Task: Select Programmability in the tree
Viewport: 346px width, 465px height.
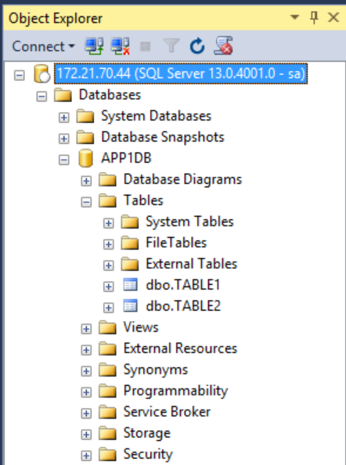Action: point(175,391)
